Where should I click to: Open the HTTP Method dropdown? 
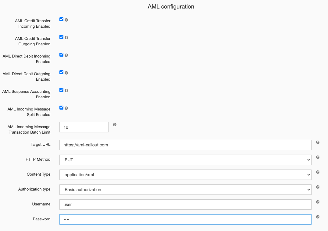click(x=185, y=159)
